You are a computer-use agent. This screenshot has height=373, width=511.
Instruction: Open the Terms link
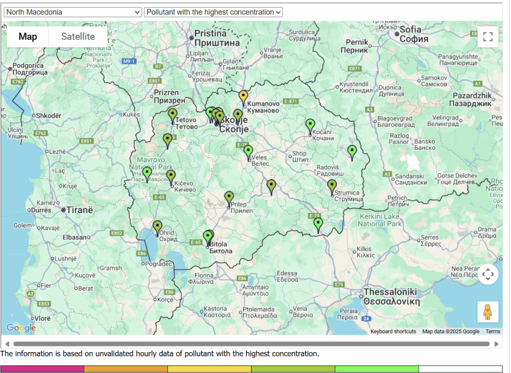[493, 332]
